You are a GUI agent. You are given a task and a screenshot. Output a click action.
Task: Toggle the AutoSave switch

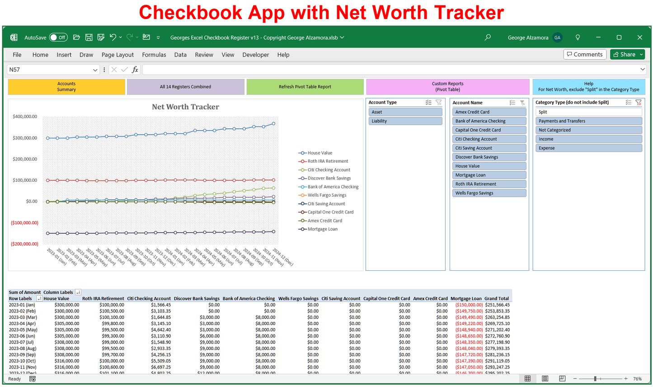(58, 38)
